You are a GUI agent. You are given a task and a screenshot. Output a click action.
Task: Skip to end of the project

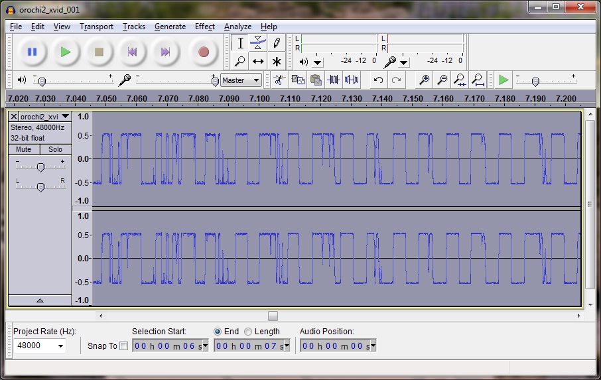(165, 52)
